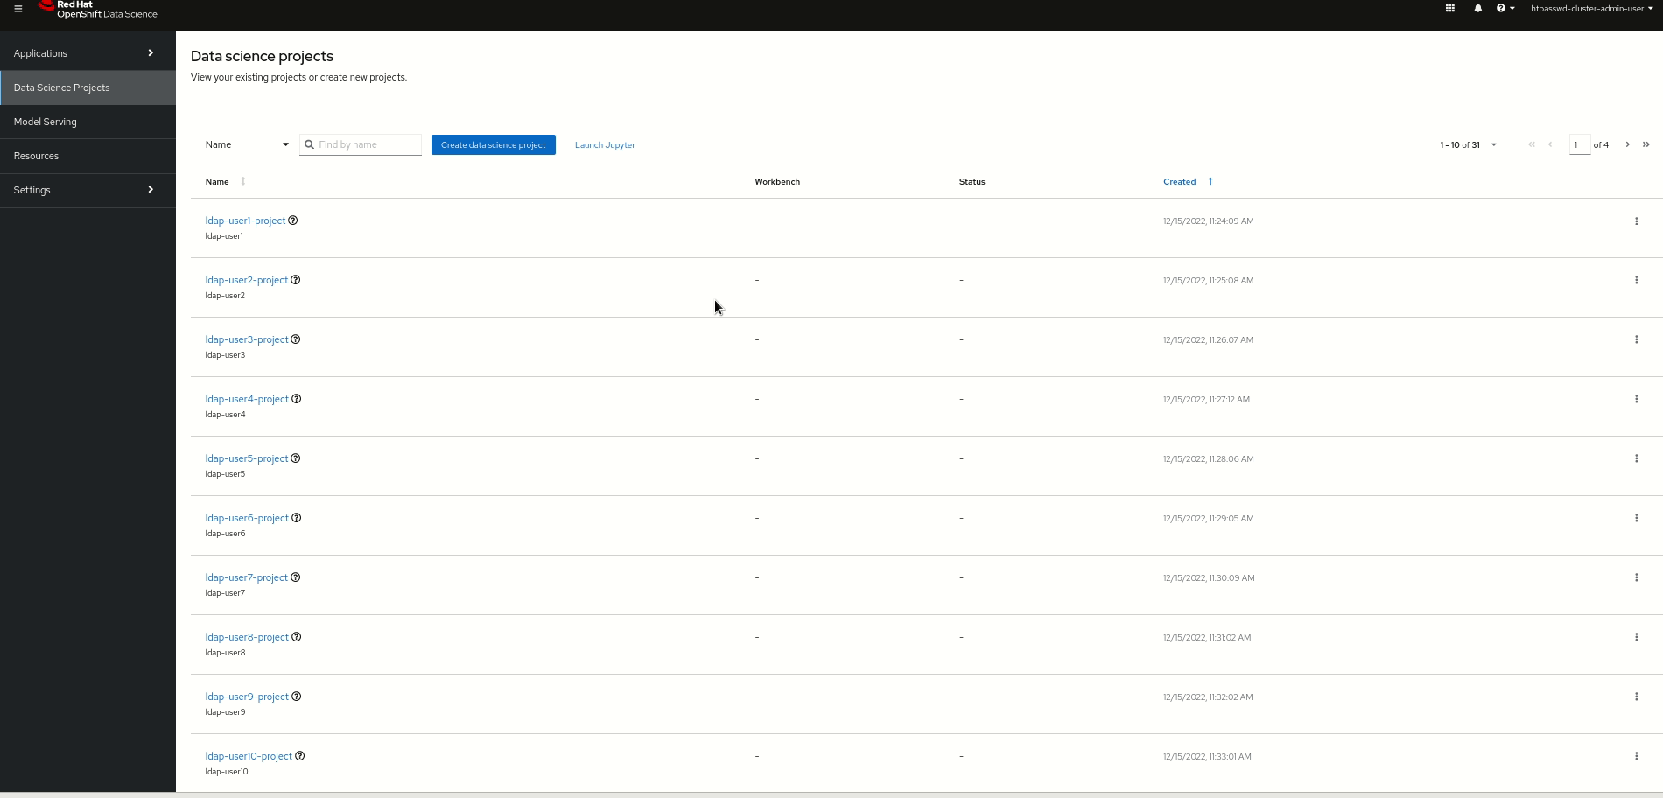Click the Data science projects page heading
Viewport: 1663px width, 798px height.
[262, 56]
